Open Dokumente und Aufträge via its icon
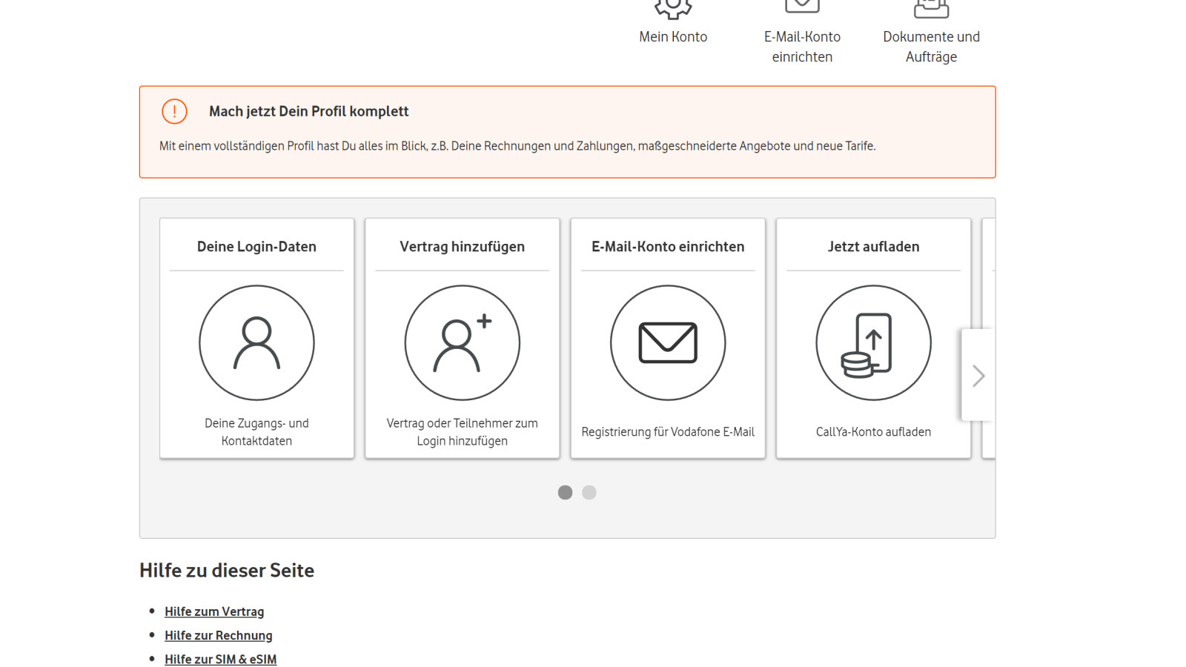Screen dimensions: 1186x667 pos(931,6)
